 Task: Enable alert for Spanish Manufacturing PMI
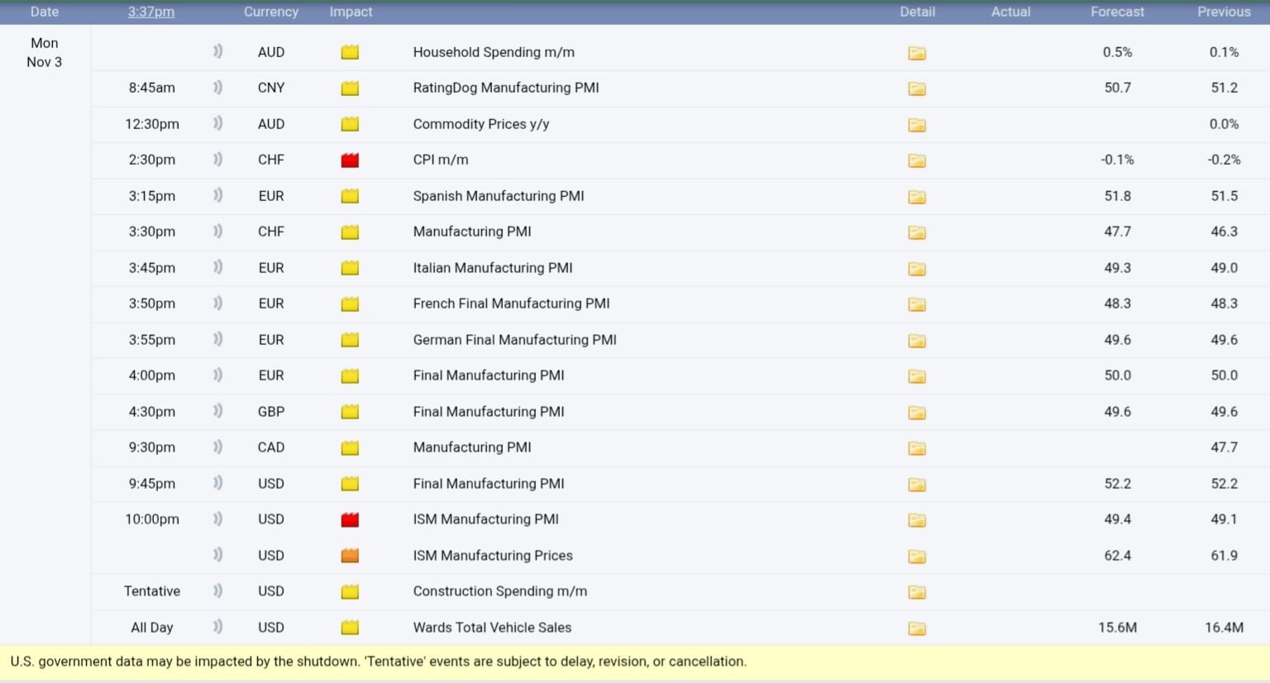pyautogui.click(x=217, y=196)
